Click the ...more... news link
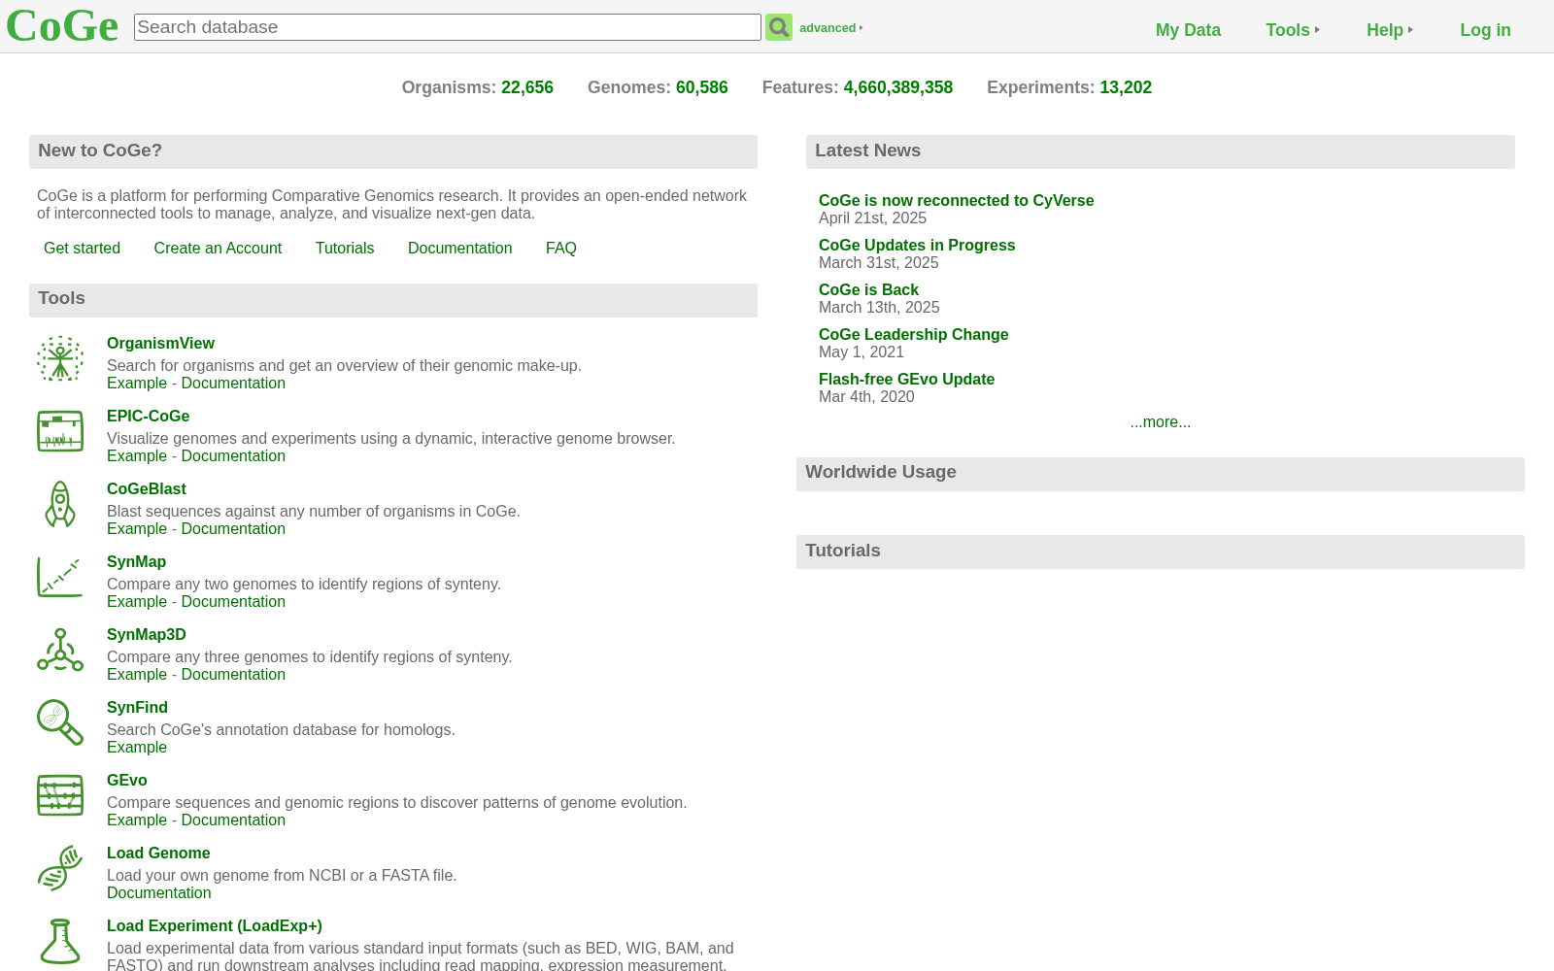 [x=1160, y=422]
